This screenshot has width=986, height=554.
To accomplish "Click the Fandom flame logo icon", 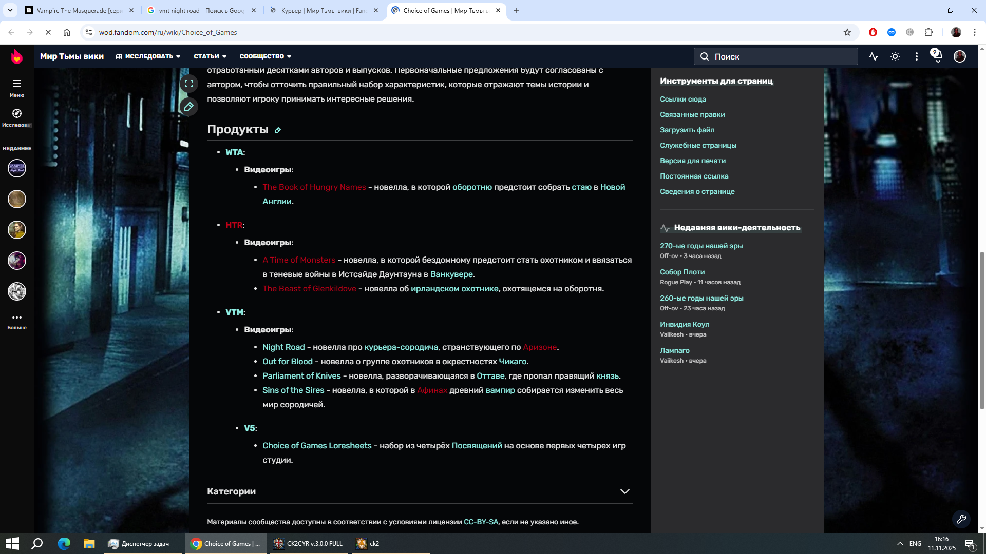I will click(x=16, y=56).
